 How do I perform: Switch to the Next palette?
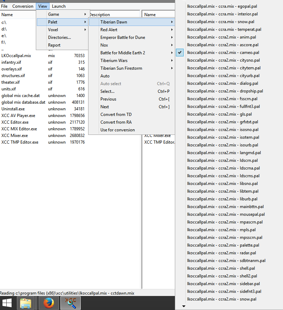coord(132,107)
